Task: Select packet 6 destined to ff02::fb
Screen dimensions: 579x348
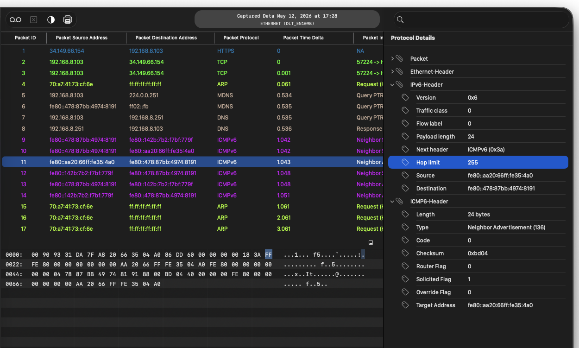Action: pyautogui.click(x=192, y=107)
